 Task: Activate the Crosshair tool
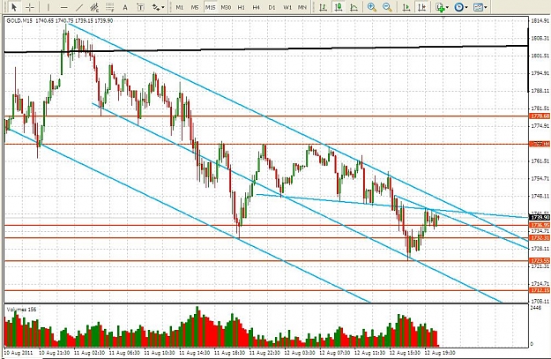30,7
